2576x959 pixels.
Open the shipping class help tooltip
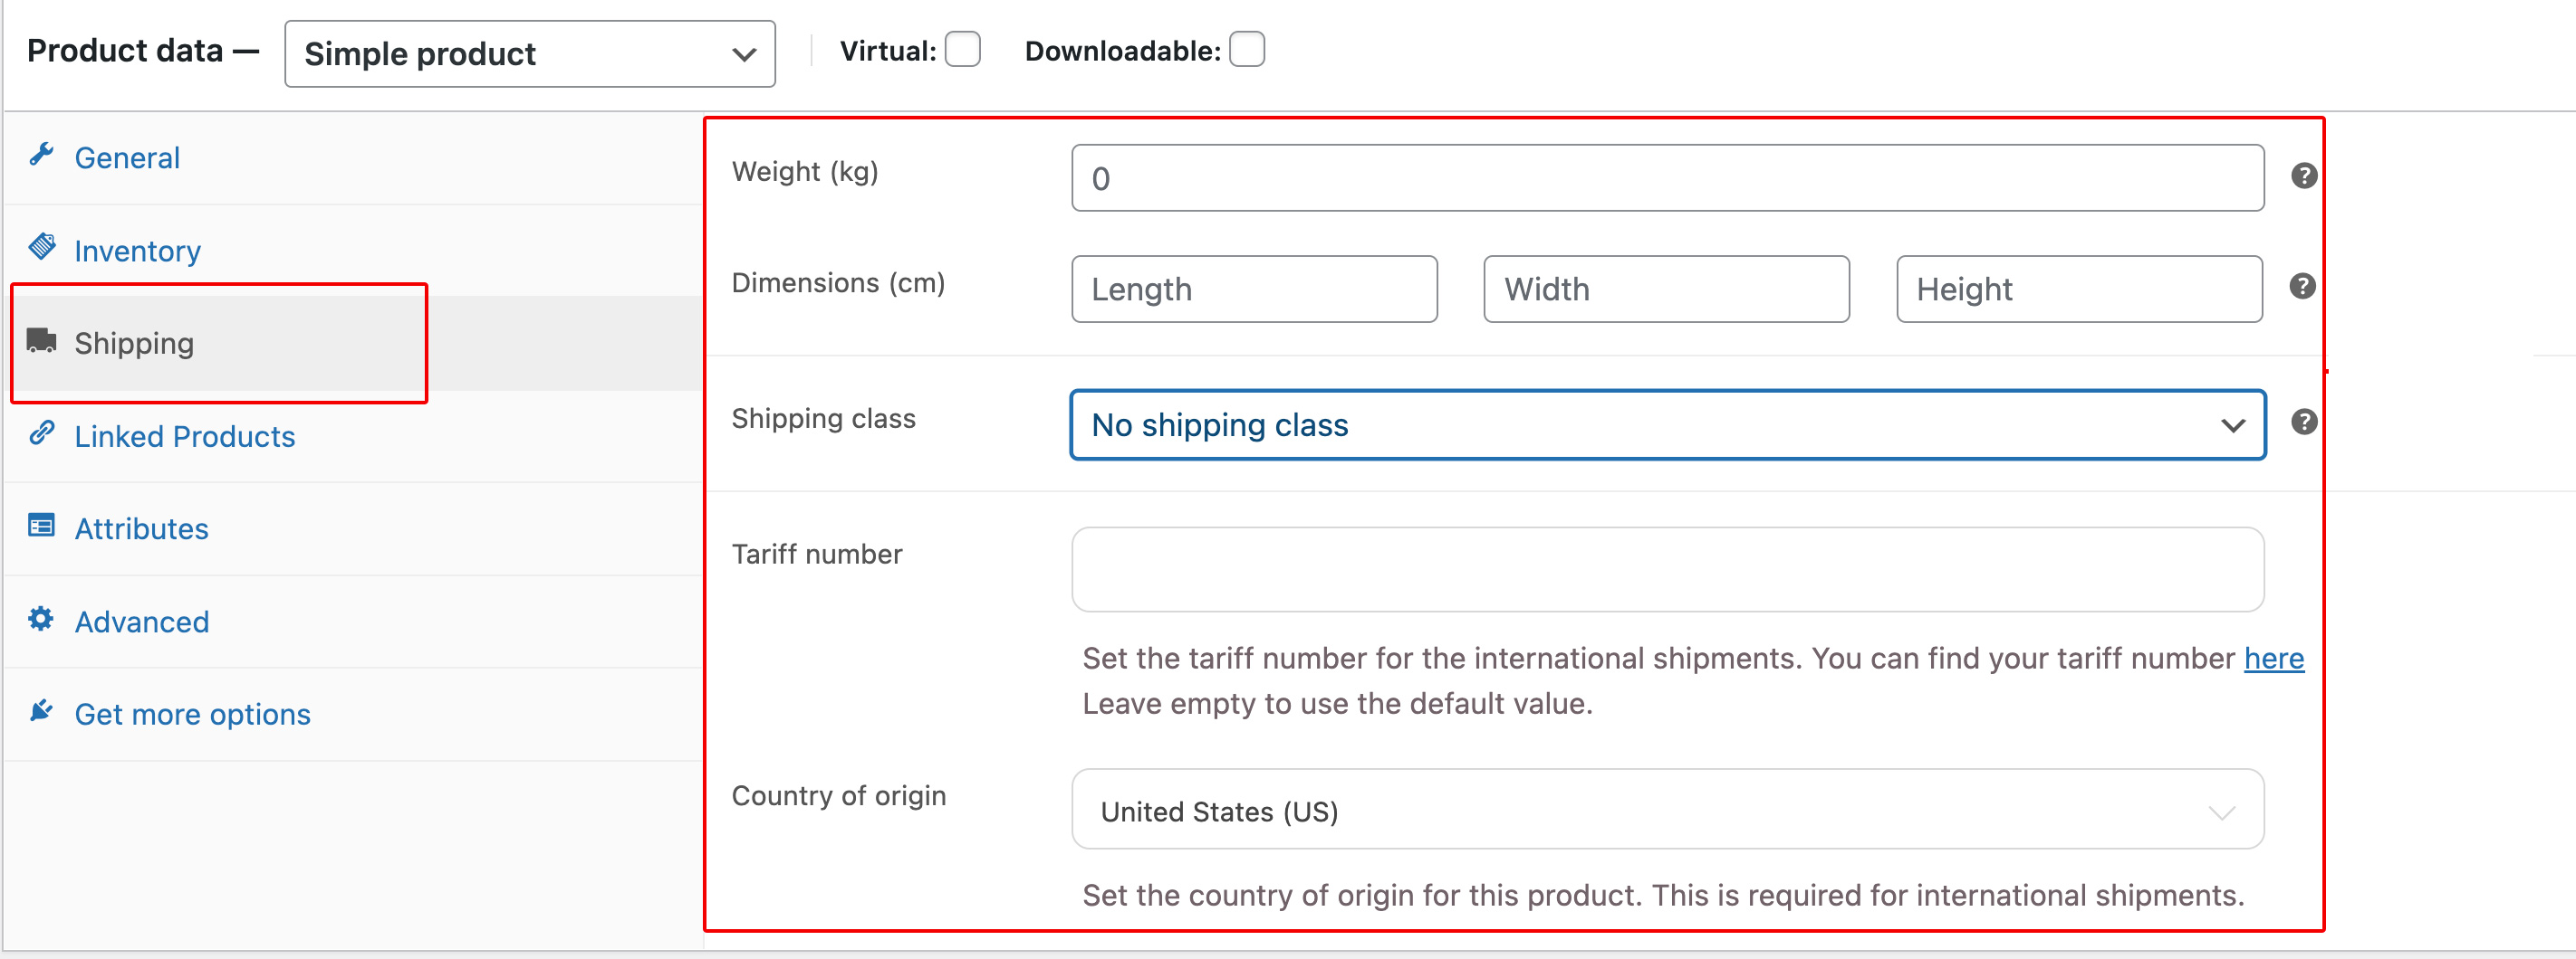pos(2304,422)
